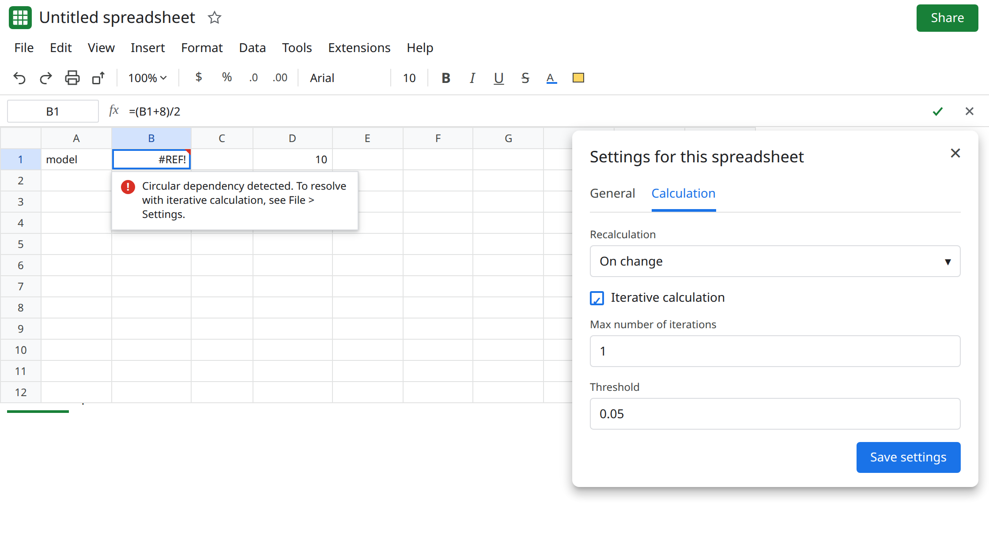Click the Save settings button
The height and width of the screenshot is (547, 989).
[908, 457]
